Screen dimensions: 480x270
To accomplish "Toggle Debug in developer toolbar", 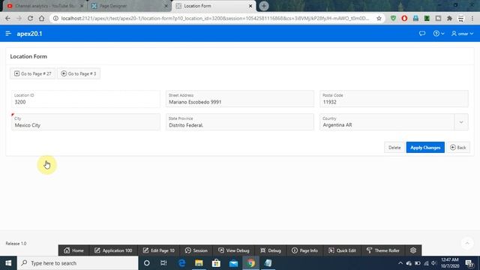I will pos(271,250).
